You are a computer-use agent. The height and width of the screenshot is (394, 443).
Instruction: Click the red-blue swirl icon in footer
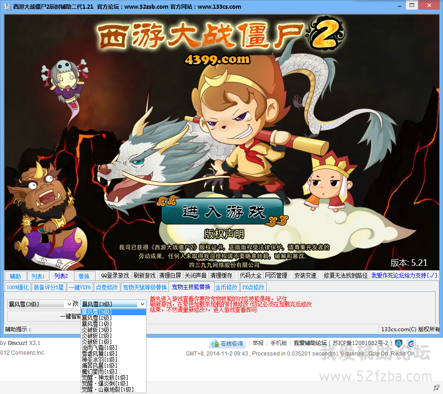click(x=411, y=343)
